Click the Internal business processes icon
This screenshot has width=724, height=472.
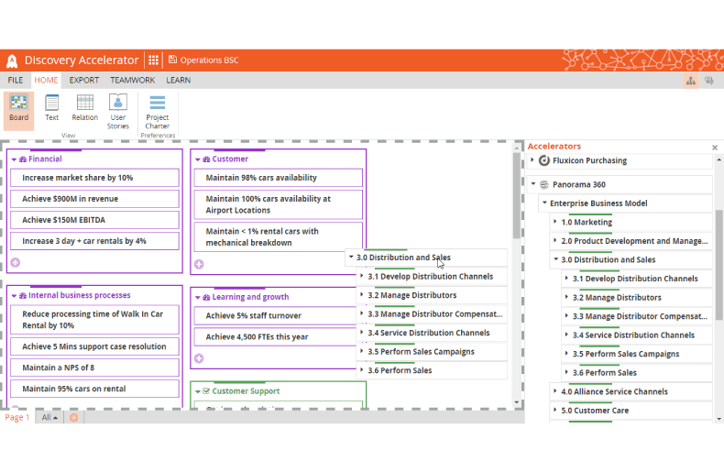23,296
